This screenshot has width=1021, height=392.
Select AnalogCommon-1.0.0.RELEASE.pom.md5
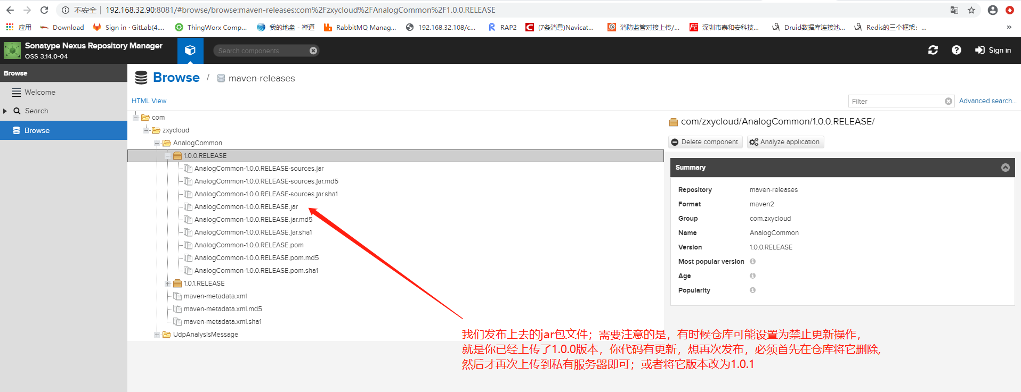pos(256,258)
